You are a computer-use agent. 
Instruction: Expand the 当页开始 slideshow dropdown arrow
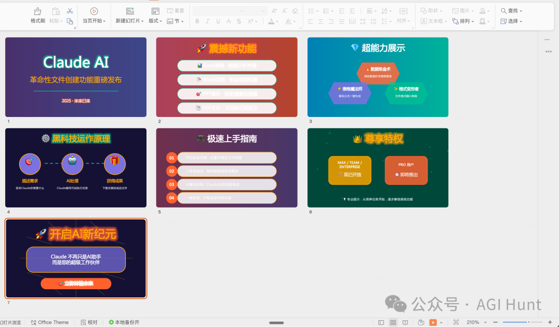tap(104, 21)
